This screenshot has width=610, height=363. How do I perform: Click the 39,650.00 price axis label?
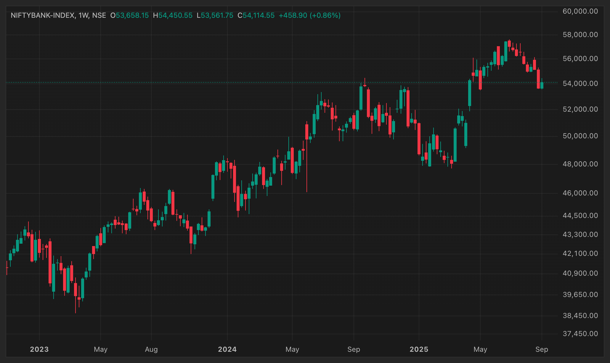580,295
